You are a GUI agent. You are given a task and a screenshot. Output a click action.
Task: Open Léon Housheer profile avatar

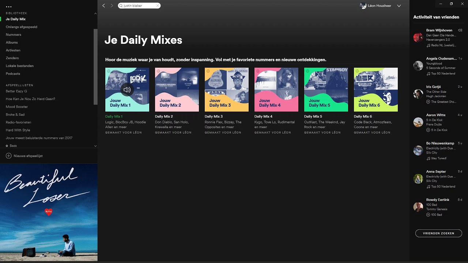coord(363,6)
